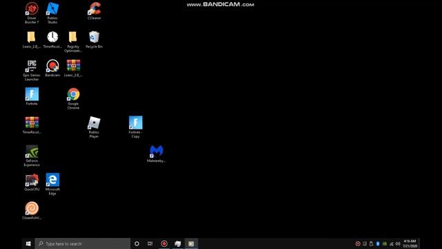Launch the QuickCPU desktop shortcut
The image size is (442, 249).
pos(32,182)
